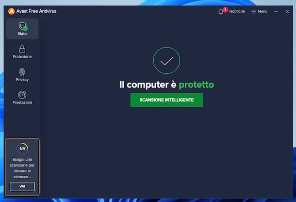The image size is (296, 202).
Task: Click the 'Il computer è protetto' heading
Action: 166,84
